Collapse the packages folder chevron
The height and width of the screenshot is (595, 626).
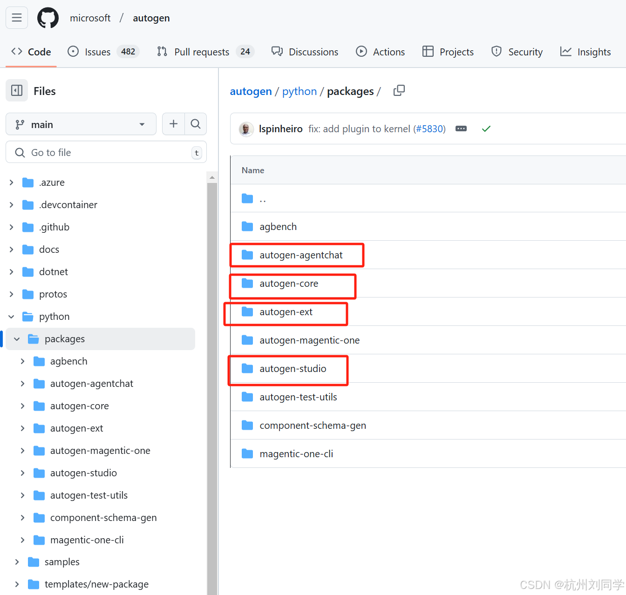(x=17, y=339)
